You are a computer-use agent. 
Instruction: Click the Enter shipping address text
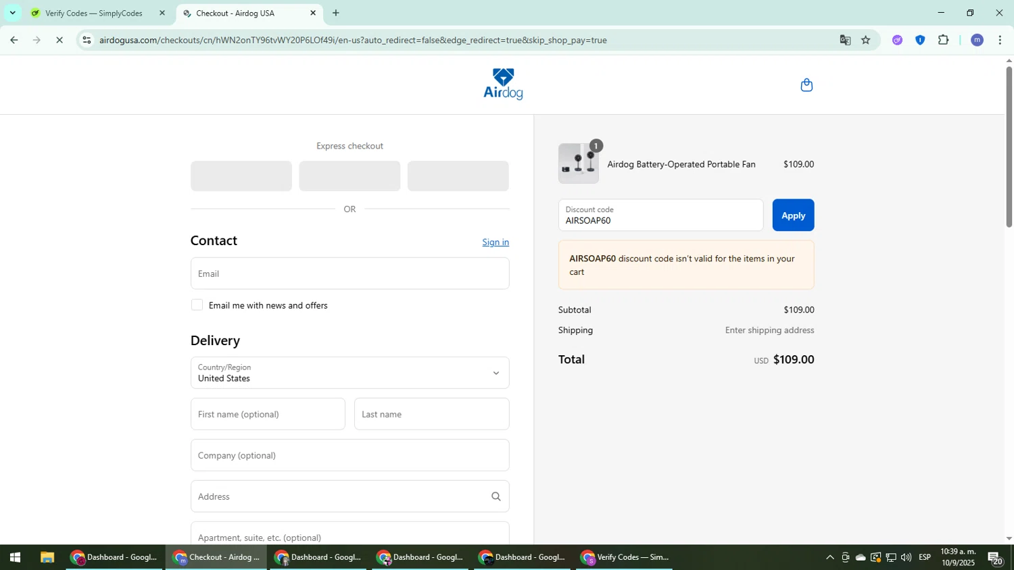[769, 330]
